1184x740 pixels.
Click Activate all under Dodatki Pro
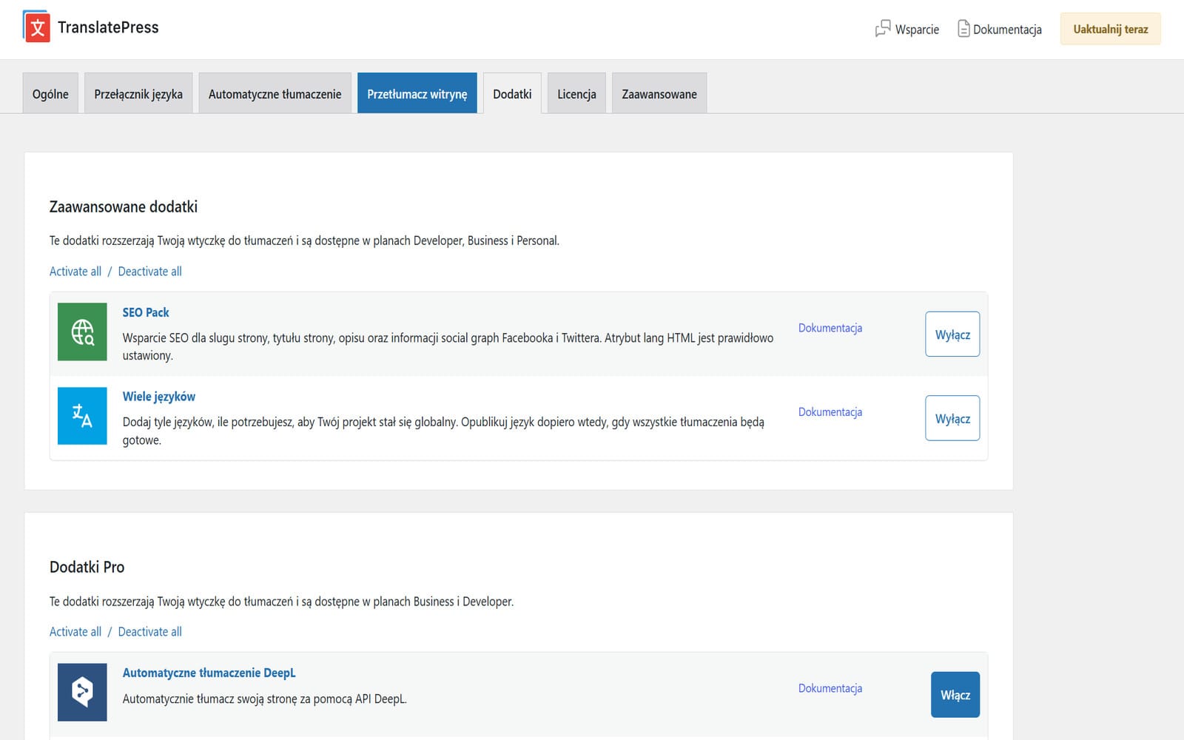coord(75,632)
